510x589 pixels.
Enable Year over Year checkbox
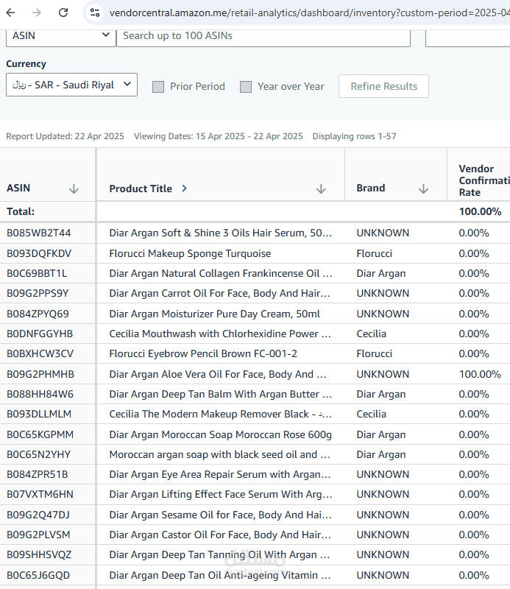[x=246, y=87]
